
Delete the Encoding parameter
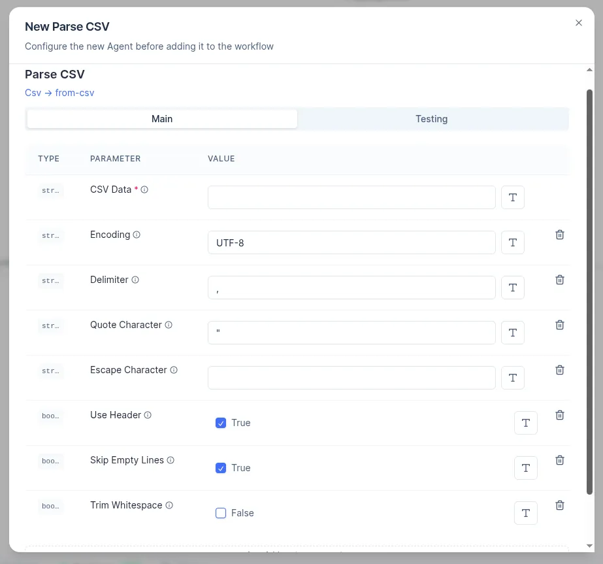click(x=559, y=234)
